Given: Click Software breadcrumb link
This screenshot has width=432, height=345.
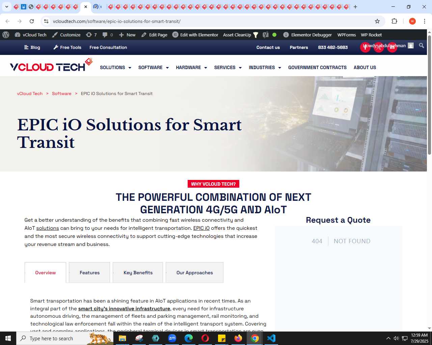Looking at the screenshot, I should pos(61,94).
